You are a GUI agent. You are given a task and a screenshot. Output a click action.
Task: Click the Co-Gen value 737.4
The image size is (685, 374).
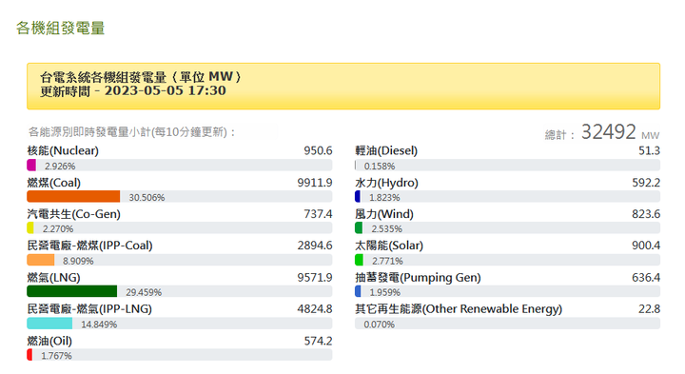(x=318, y=214)
